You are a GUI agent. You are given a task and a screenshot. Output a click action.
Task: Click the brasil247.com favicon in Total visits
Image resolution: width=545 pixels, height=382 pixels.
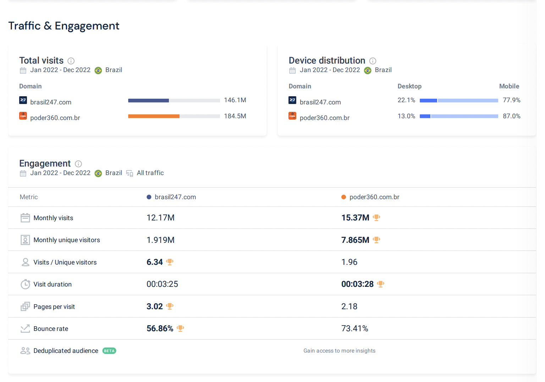[23, 100]
